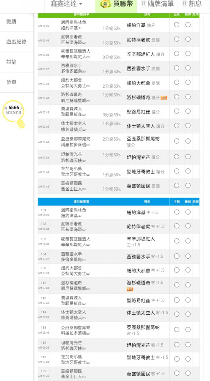Select 刪除 radio for 底特律老虎 受讓
The width and height of the screenshot is (210, 381).
pos(188,39)
